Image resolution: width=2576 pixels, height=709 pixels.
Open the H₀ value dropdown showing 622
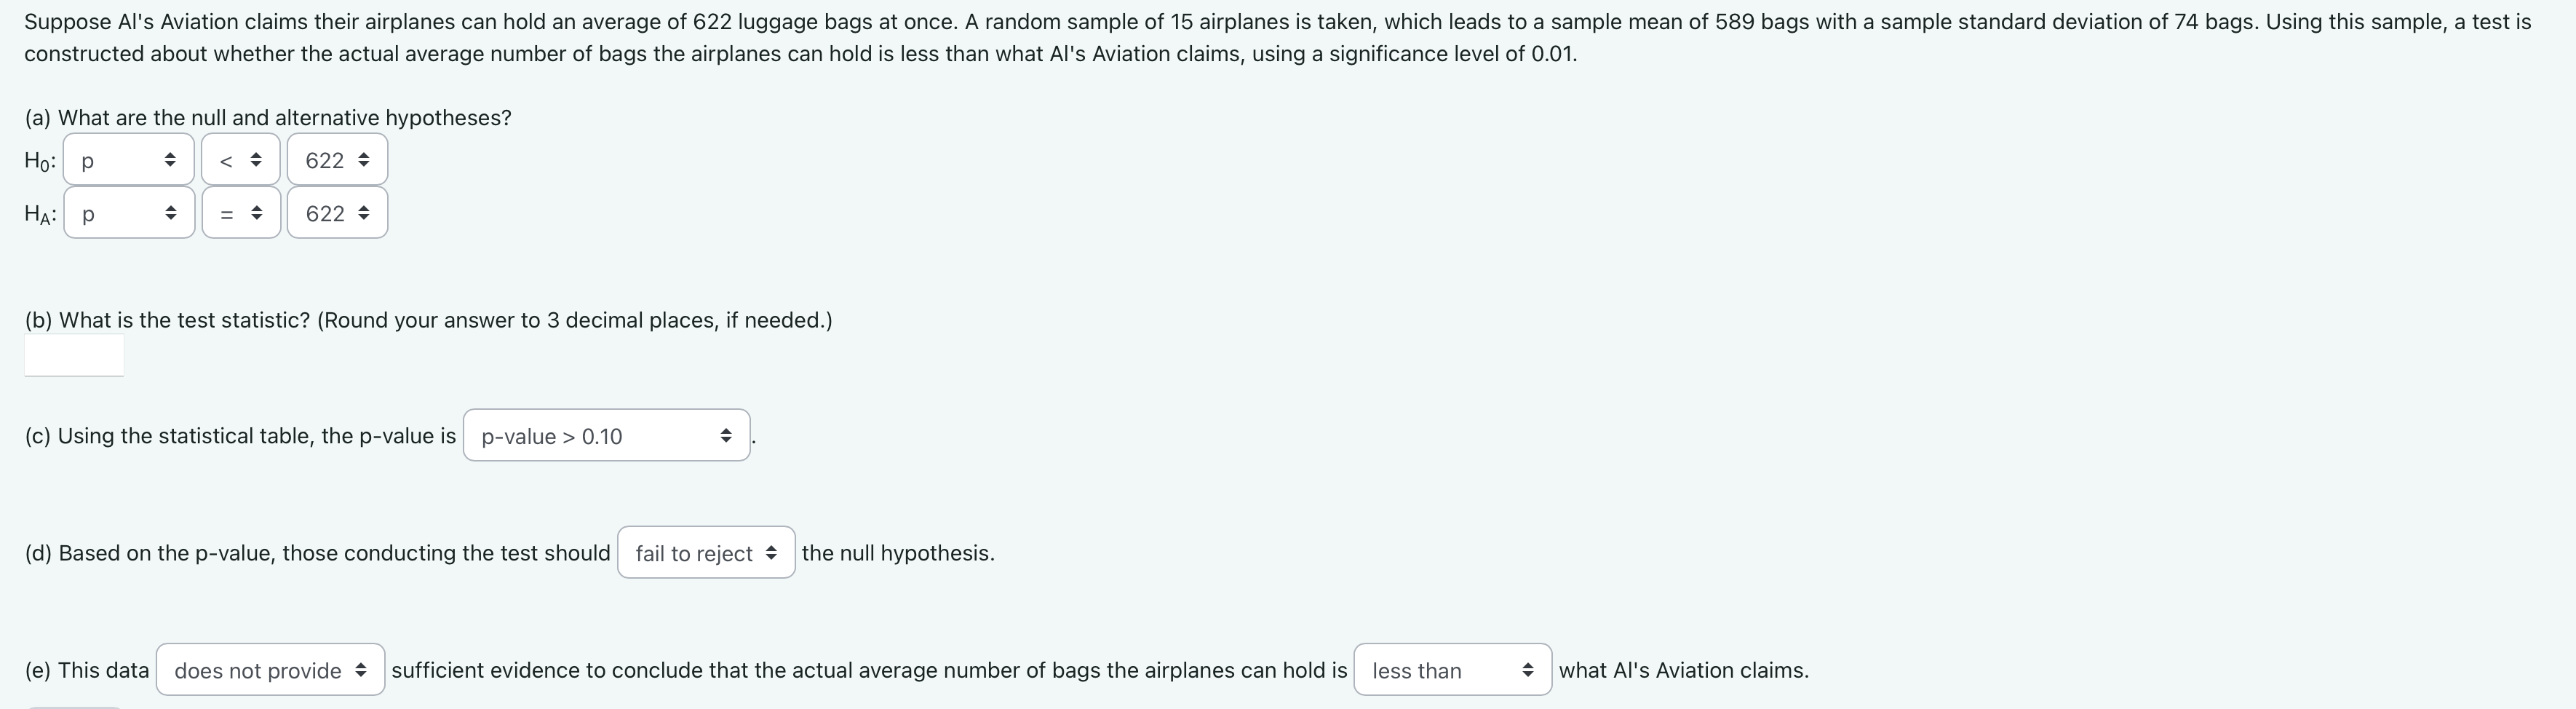click(336, 159)
